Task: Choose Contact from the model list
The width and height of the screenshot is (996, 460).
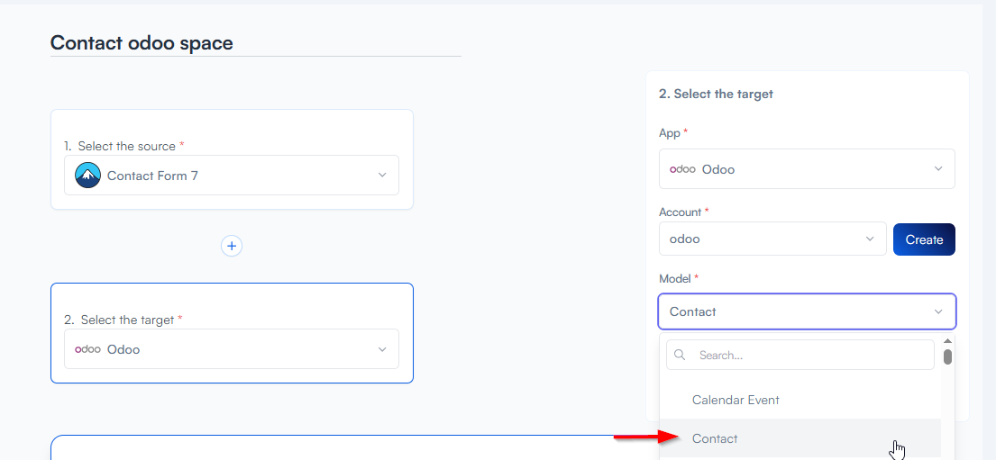Action: (715, 438)
